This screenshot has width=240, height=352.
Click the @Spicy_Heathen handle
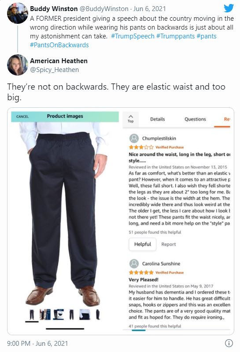pyautogui.click(x=55, y=70)
